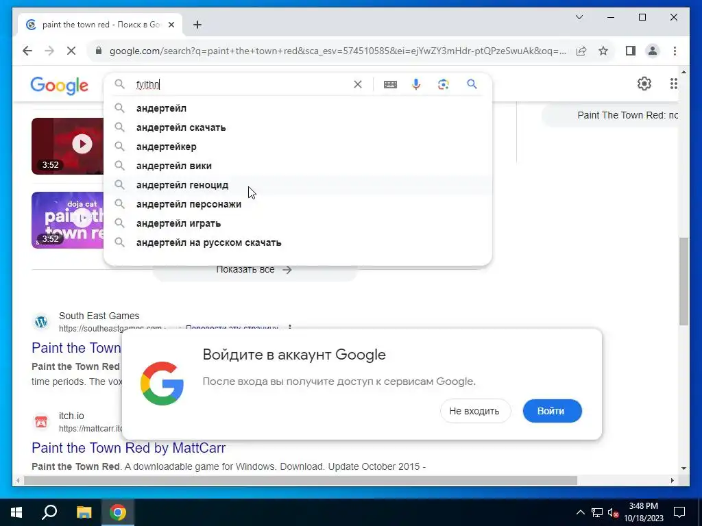Open 'Paint The Town Red' related chip at right
Image resolution: width=702 pixels, height=526 pixels.
coord(610,115)
